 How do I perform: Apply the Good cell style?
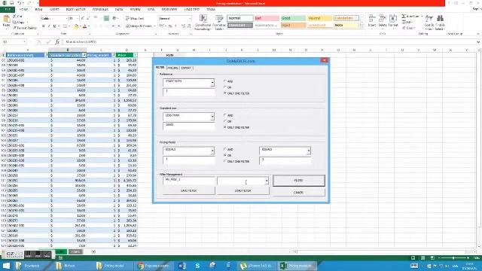point(293,18)
